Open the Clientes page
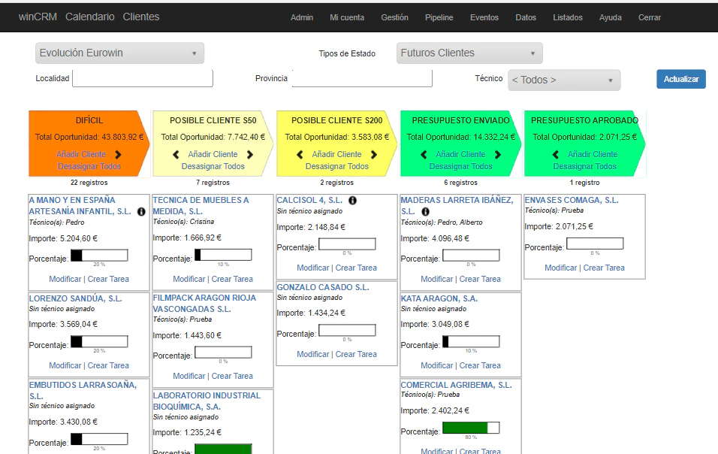Viewport: 718px width, 454px height. pyautogui.click(x=141, y=17)
